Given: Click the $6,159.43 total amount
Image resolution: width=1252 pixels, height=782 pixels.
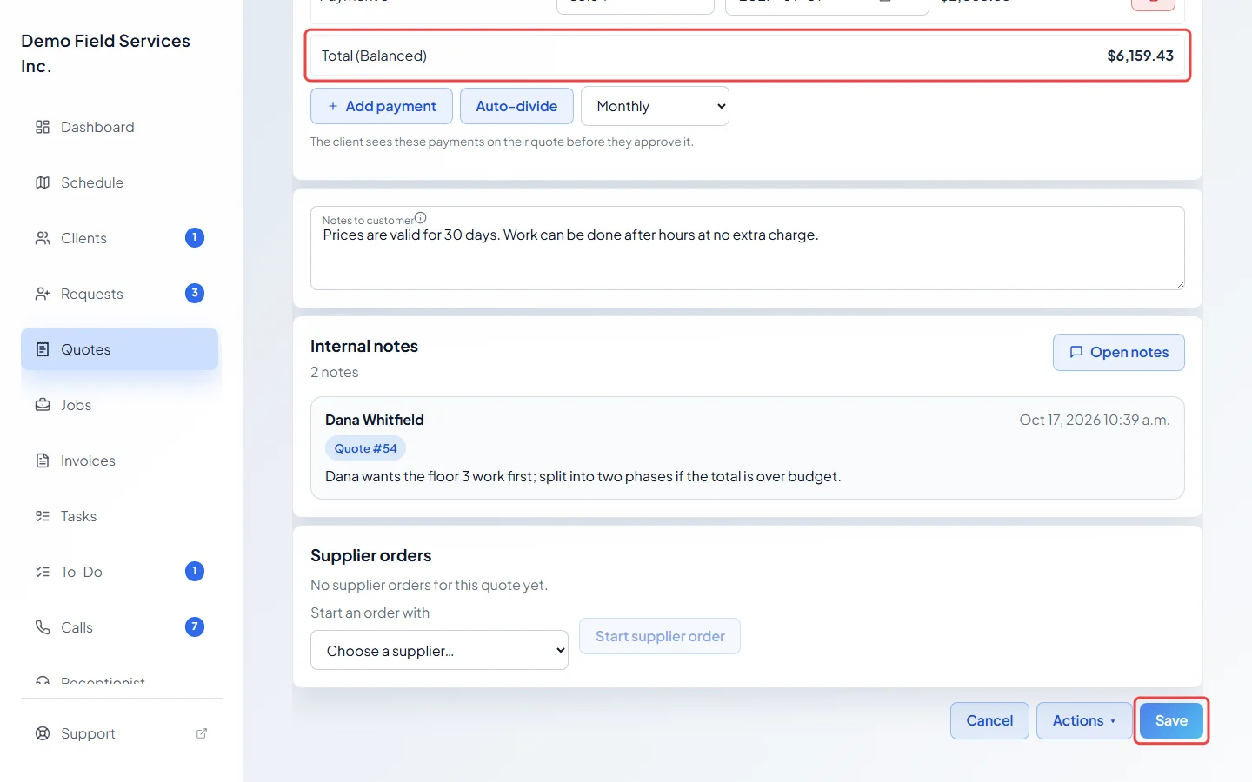Looking at the screenshot, I should coord(1140,56).
